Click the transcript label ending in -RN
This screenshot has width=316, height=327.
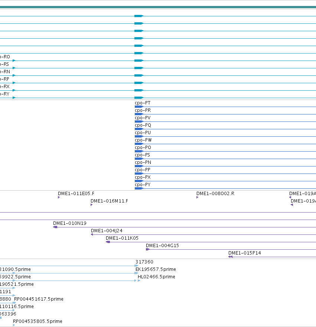pos(5,72)
